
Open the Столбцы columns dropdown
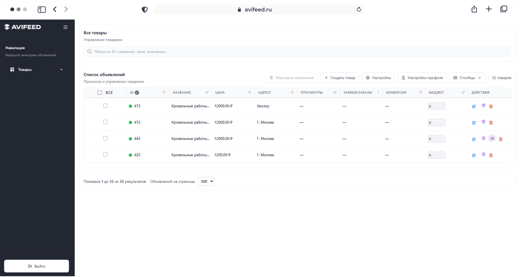point(467,78)
